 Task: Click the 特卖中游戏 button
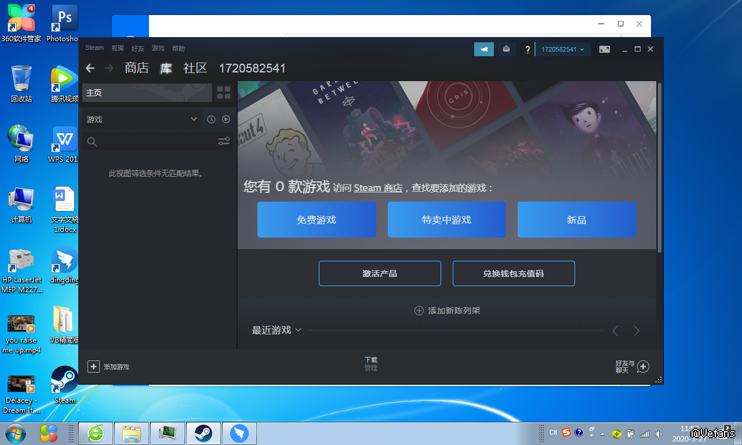click(x=447, y=220)
